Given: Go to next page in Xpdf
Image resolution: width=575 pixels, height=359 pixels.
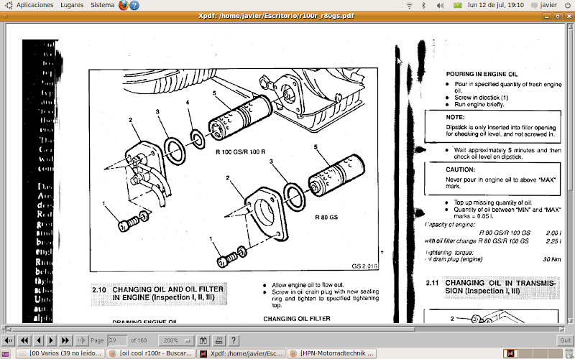Looking at the screenshot, I should [x=51, y=340].
